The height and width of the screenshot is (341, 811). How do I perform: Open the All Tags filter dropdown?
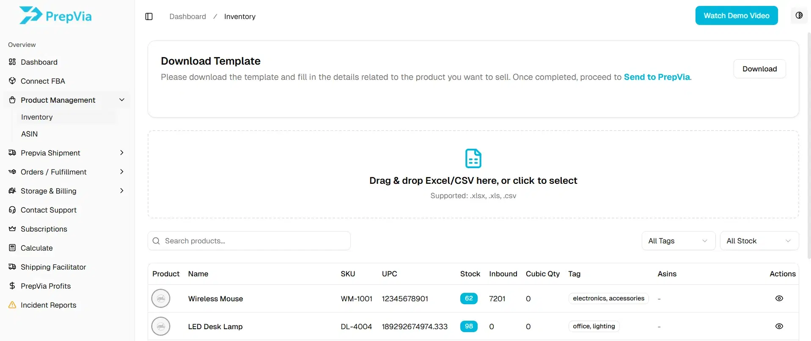678,241
